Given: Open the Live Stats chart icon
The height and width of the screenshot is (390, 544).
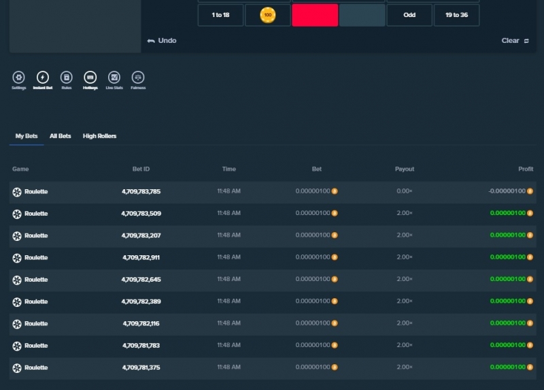Looking at the screenshot, I should coord(114,78).
